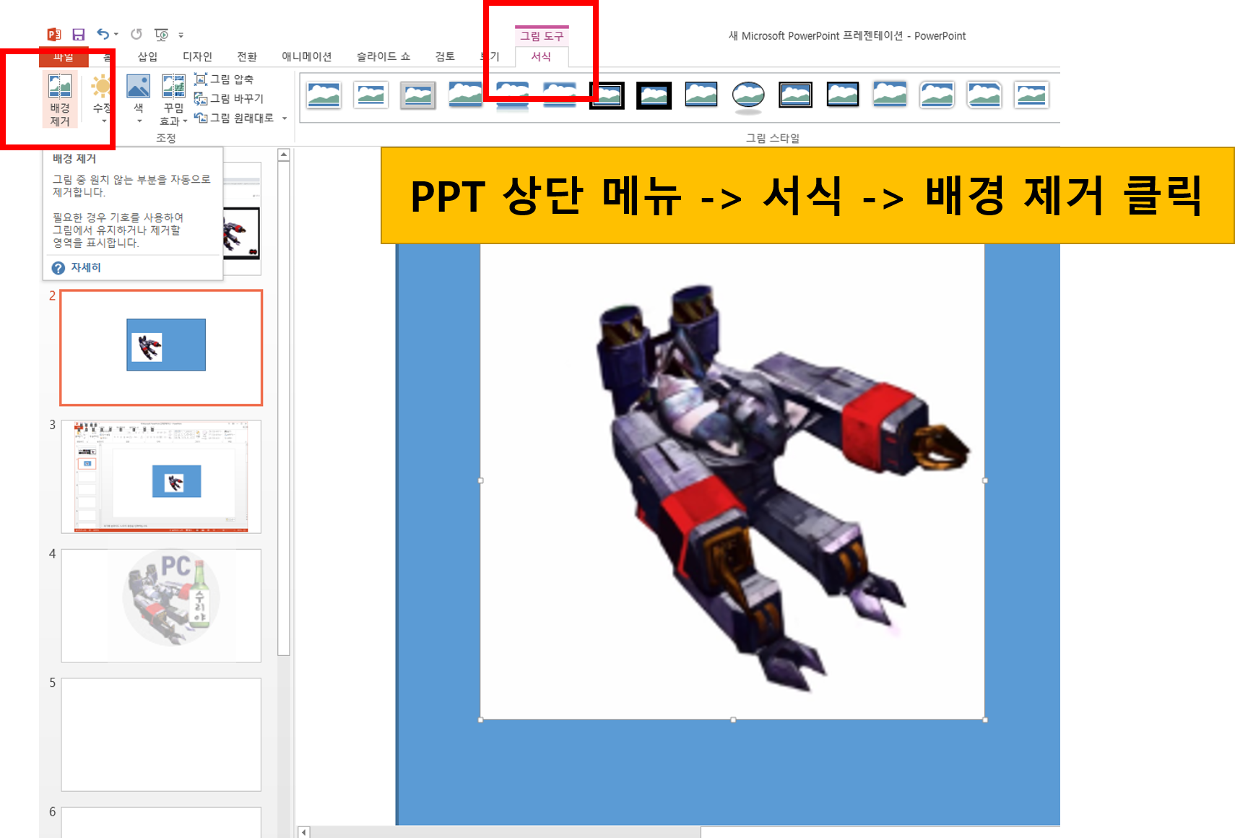Select slide 4 thumbnail with PC logo
Viewport: 1235px width, 838px height.
pyautogui.click(x=161, y=605)
